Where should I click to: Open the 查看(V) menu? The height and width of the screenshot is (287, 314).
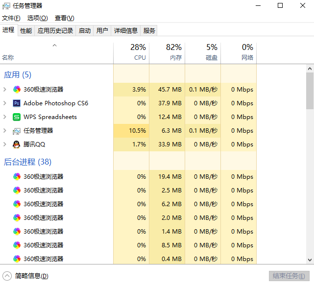pyautogui.click(x=64, y=18)
